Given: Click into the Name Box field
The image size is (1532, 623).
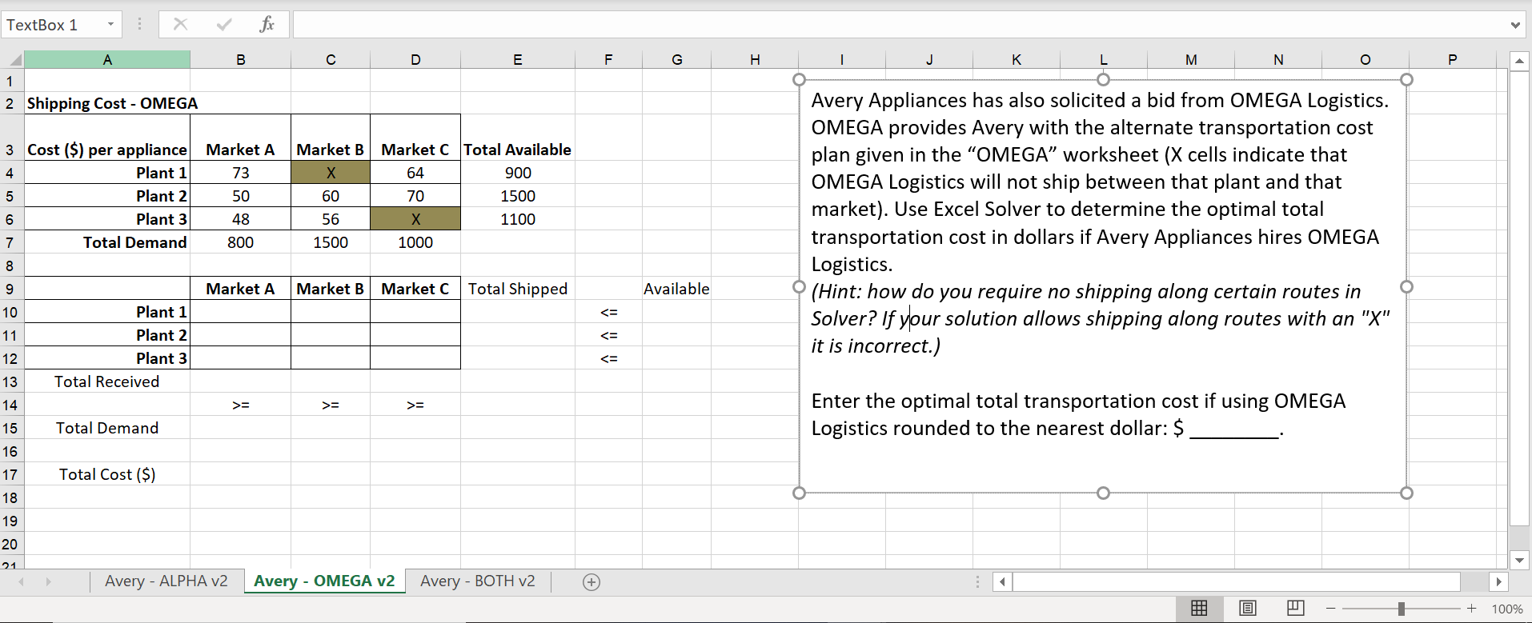Looking at the screenshot, I should (54, 25).
